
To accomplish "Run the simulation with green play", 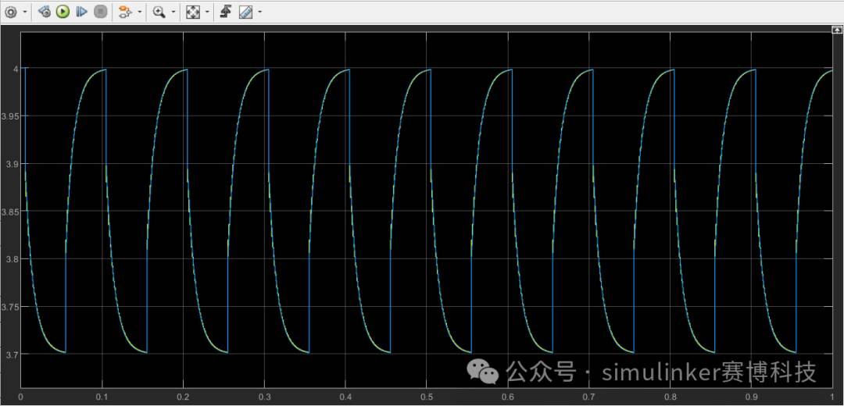I will (63, 11).
